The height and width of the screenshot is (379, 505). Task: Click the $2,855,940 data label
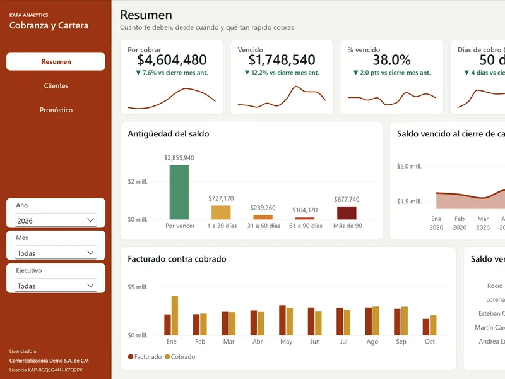coord(179,158)
